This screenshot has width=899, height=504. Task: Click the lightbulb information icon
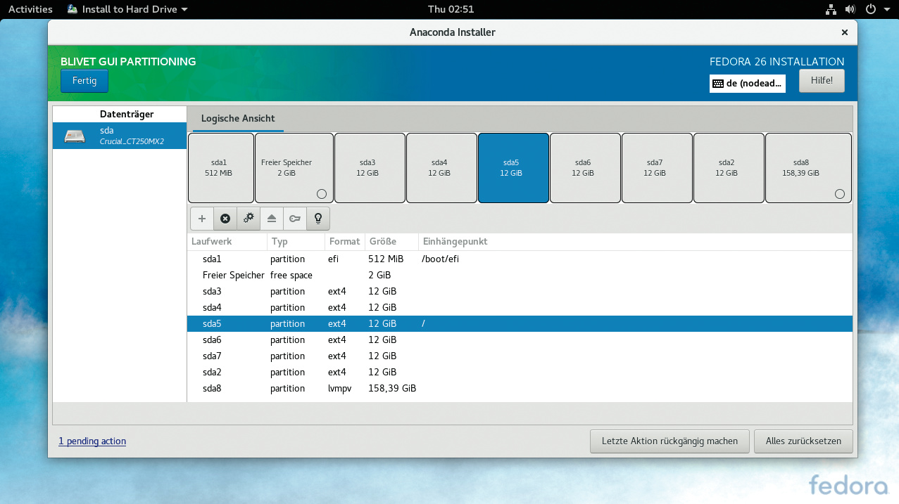click(x=318, y=219)
